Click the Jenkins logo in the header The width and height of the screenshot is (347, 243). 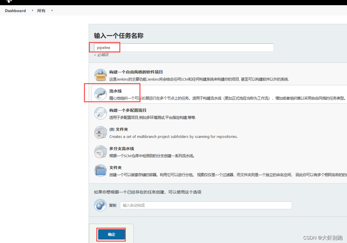(x=9, y=1)
